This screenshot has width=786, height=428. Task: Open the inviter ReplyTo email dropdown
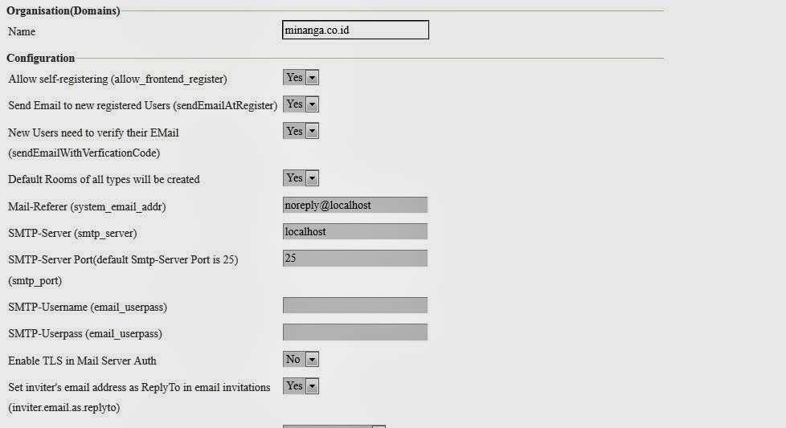(x=301, y=386)
